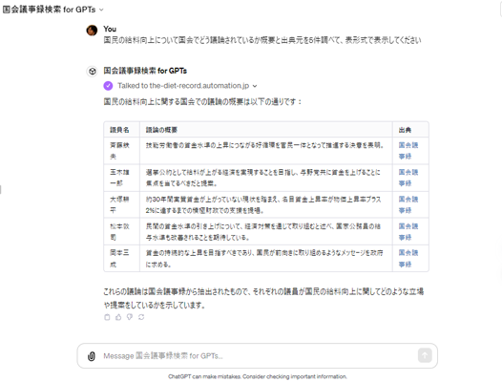The image size is (502, 382).
Task: Click the thumbs down feedback icon
Action: click(130, 317)
